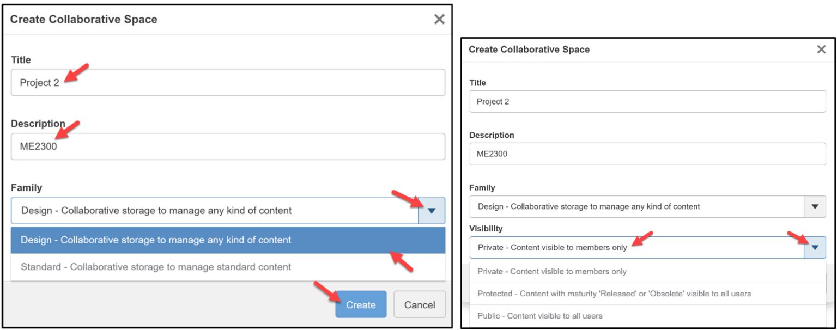Open the Visibility dropdown arrow
The width and height of the screenshot is (837, 330).
click(x=814, y=247)
